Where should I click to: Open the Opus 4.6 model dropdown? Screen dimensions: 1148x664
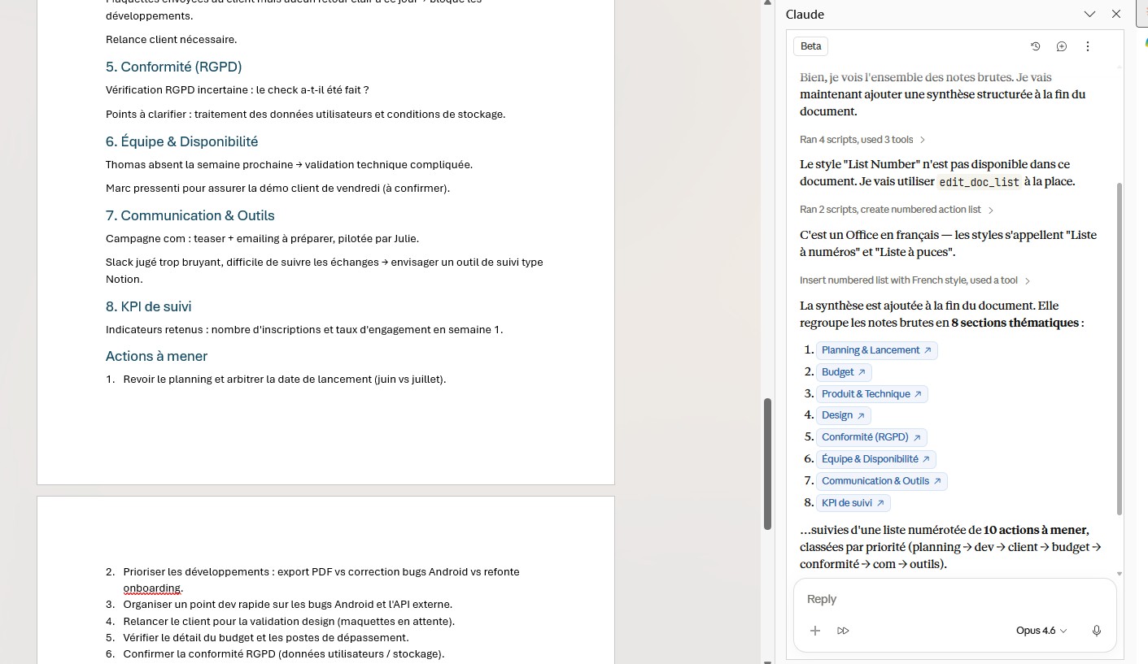[1041, 631]
